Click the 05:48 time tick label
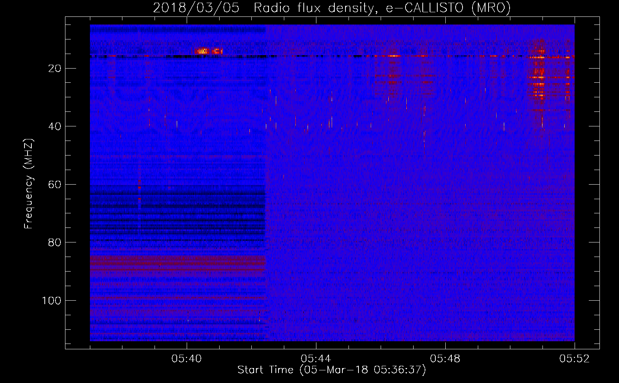Screen dimensions: 619x383 click(x=445, y=359)
